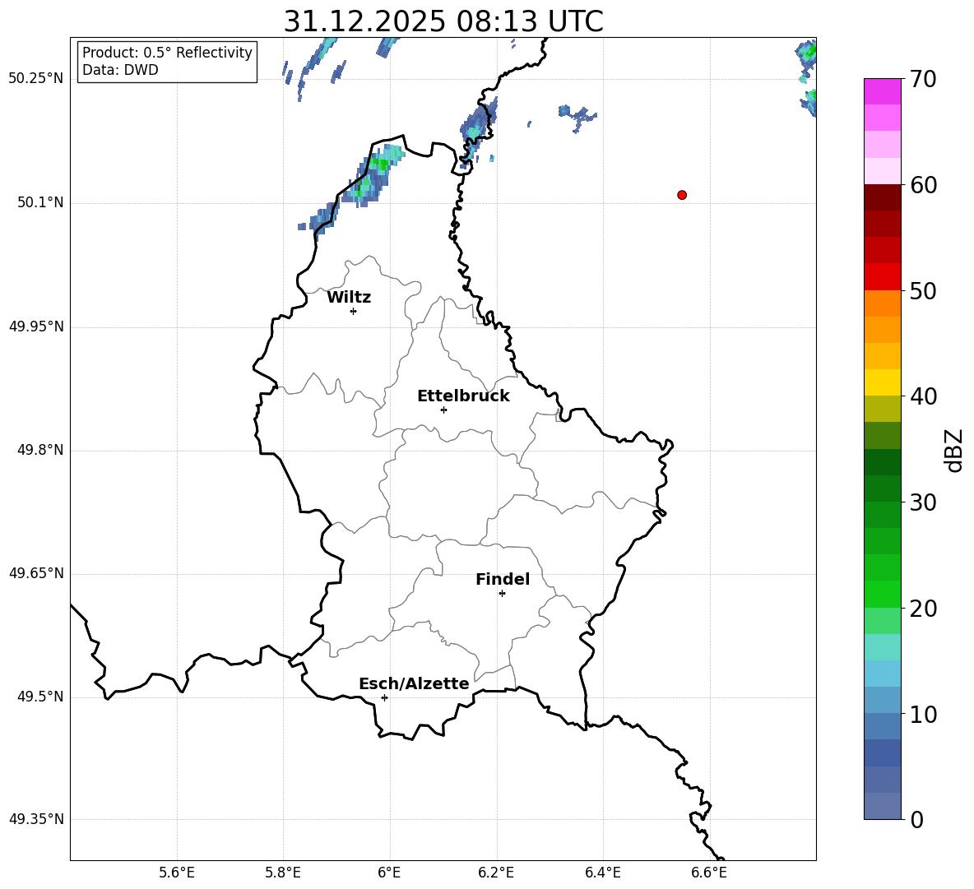
Task: Click the Findel location cross marker
Action: click(x=502, y=594)
